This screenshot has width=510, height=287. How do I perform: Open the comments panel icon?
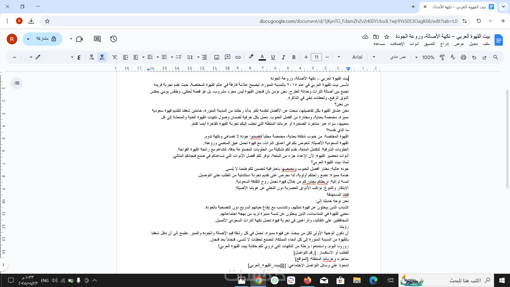point(97,39)
